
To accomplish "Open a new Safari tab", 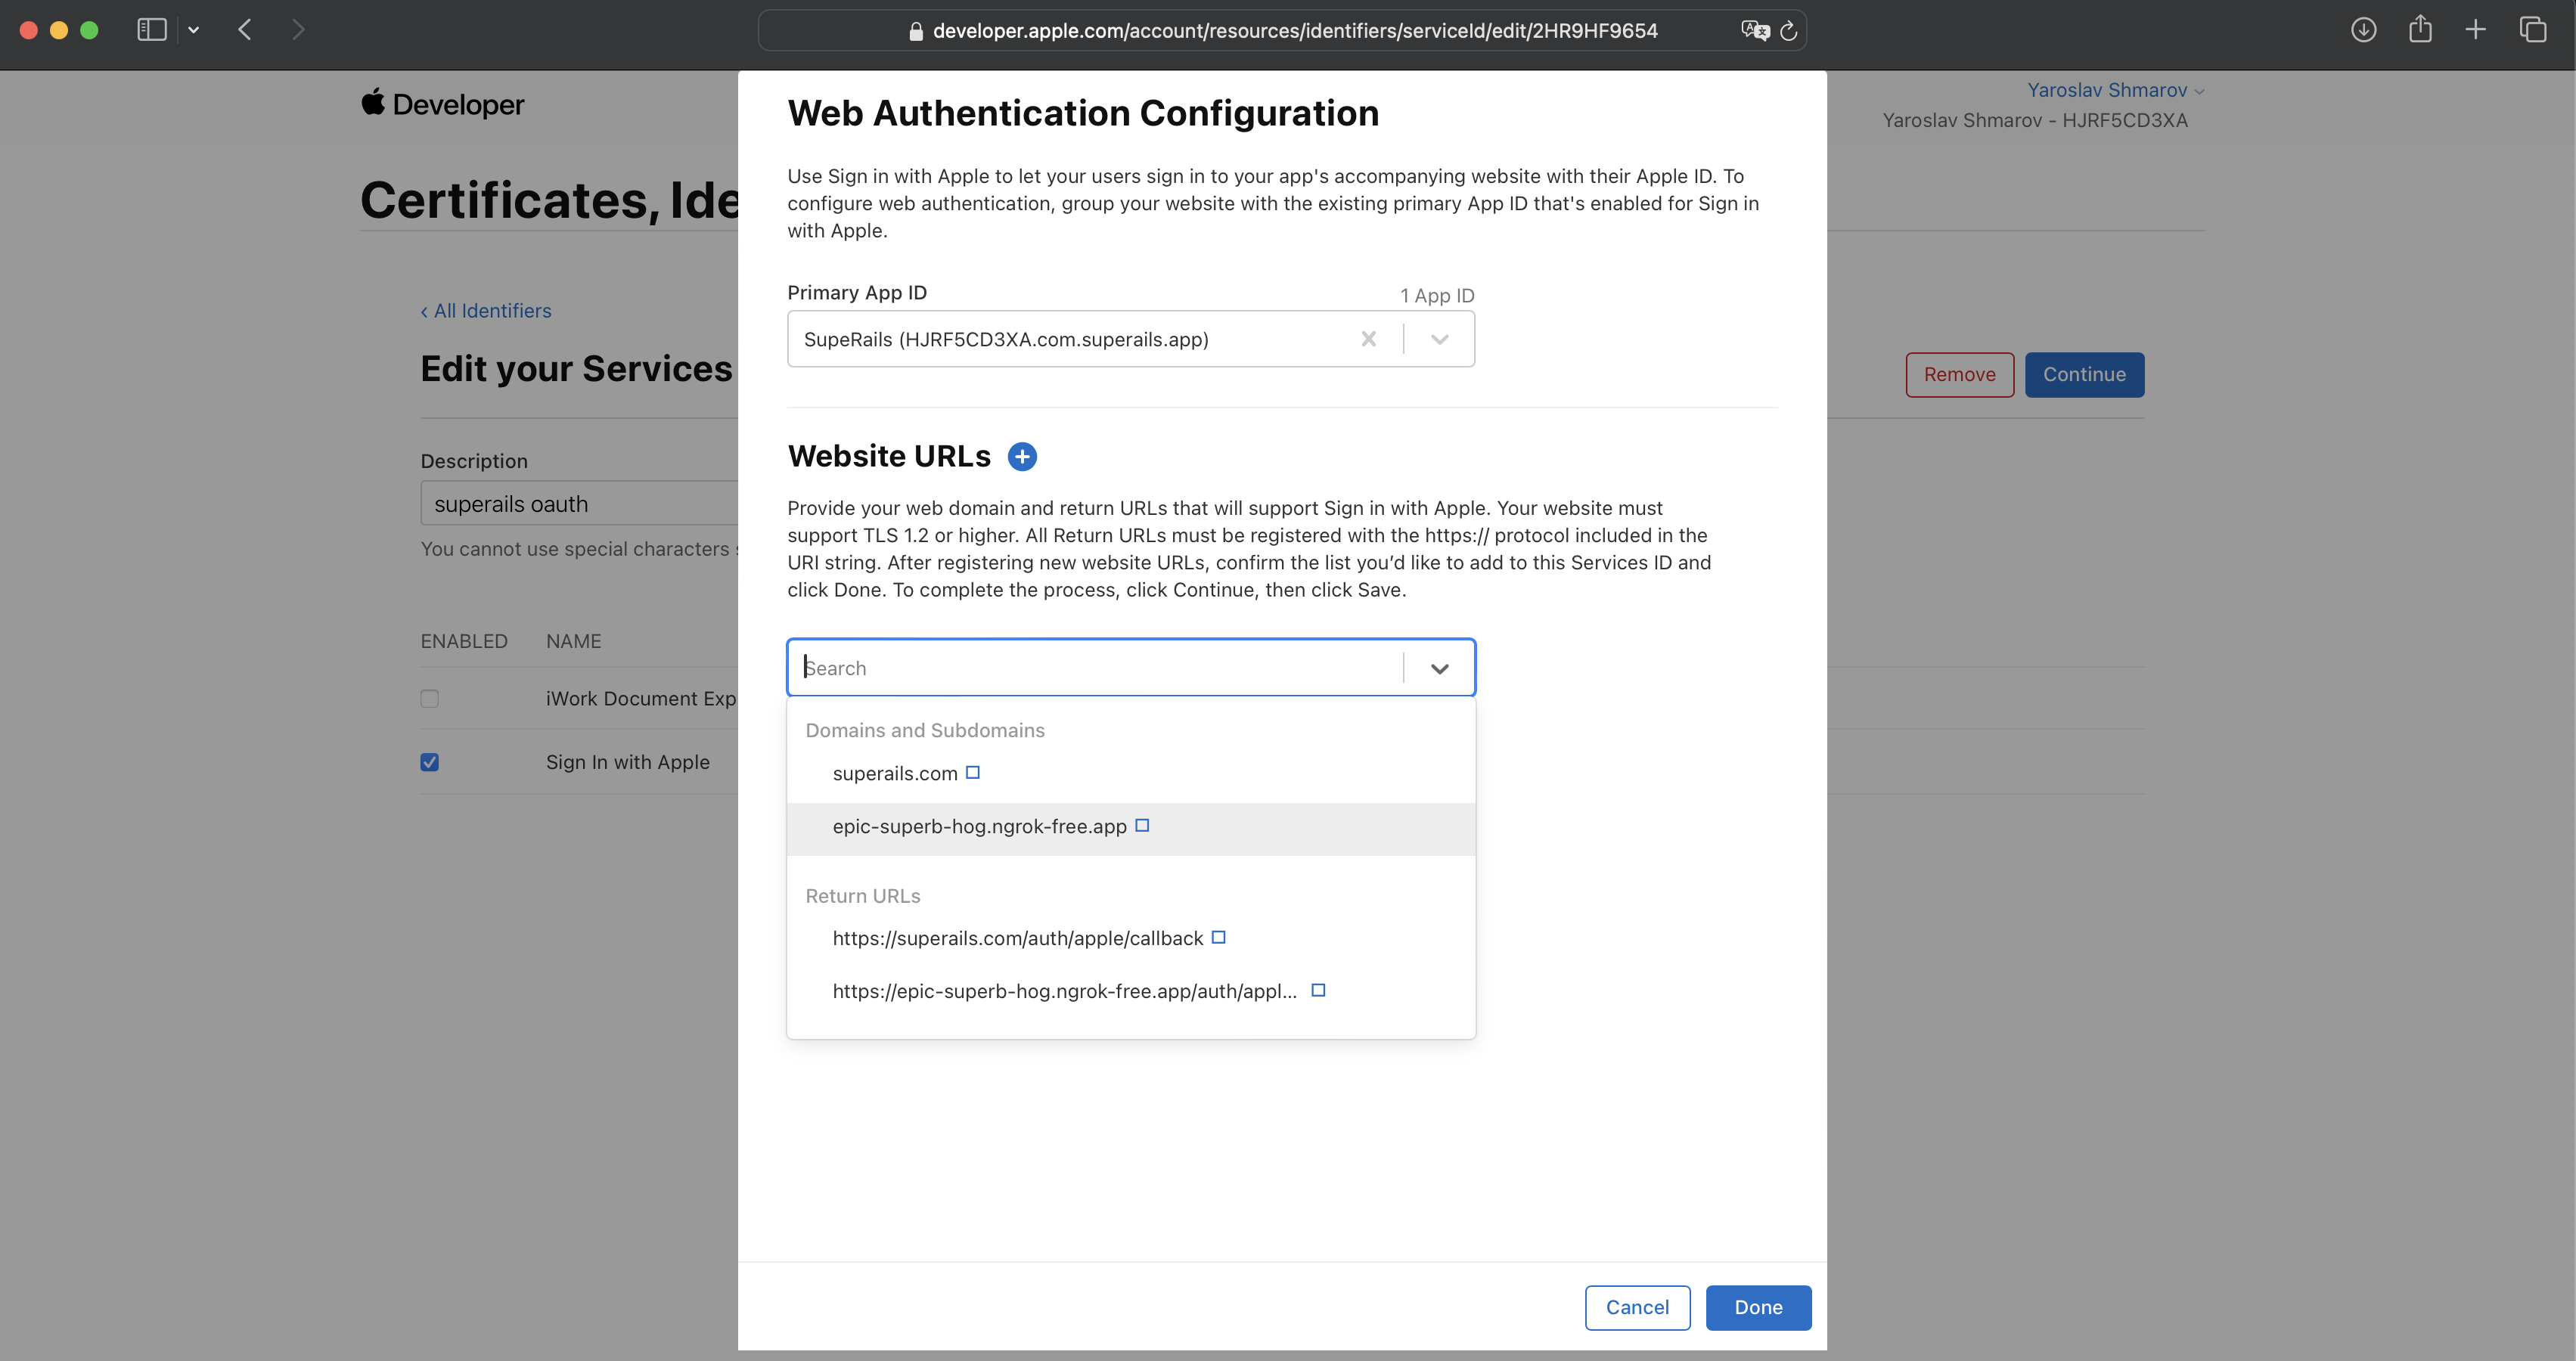I will point(2476,30).
